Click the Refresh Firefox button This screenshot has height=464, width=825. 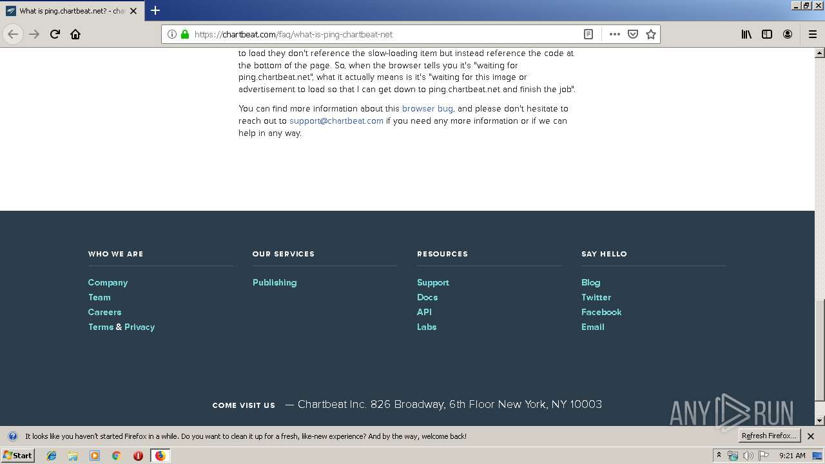pos(769,436)
